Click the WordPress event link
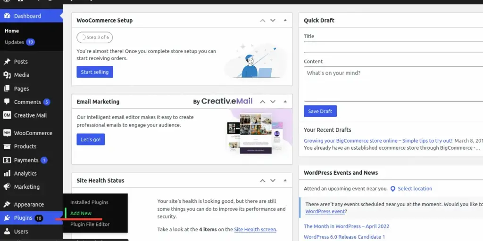Viewport: 483px width, 241px height. tap(325, 211)
